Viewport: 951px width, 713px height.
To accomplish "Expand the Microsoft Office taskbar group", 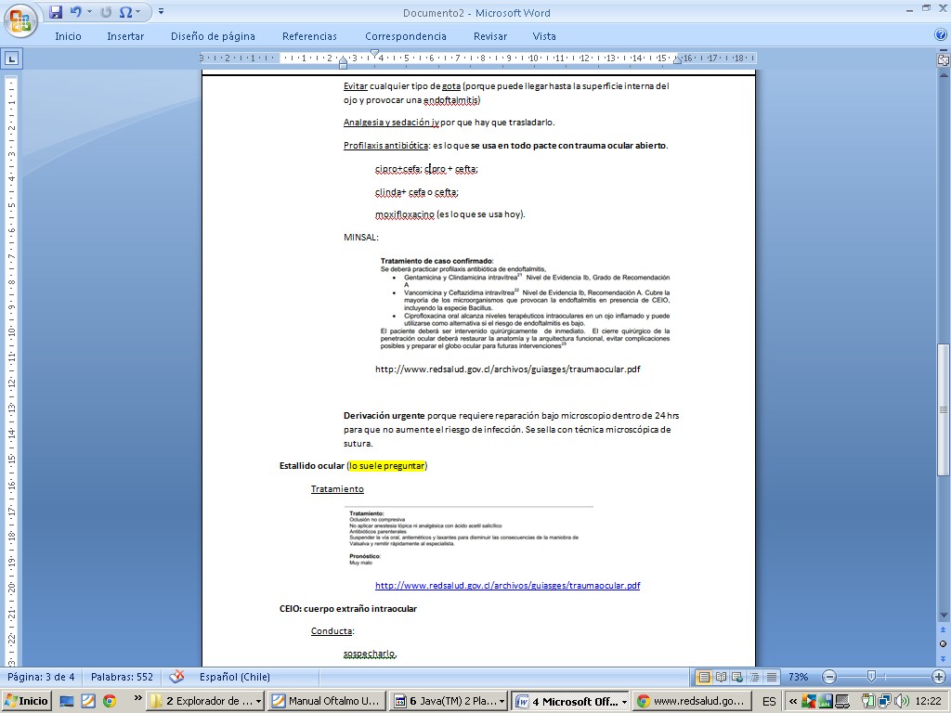I will (569, 701).
